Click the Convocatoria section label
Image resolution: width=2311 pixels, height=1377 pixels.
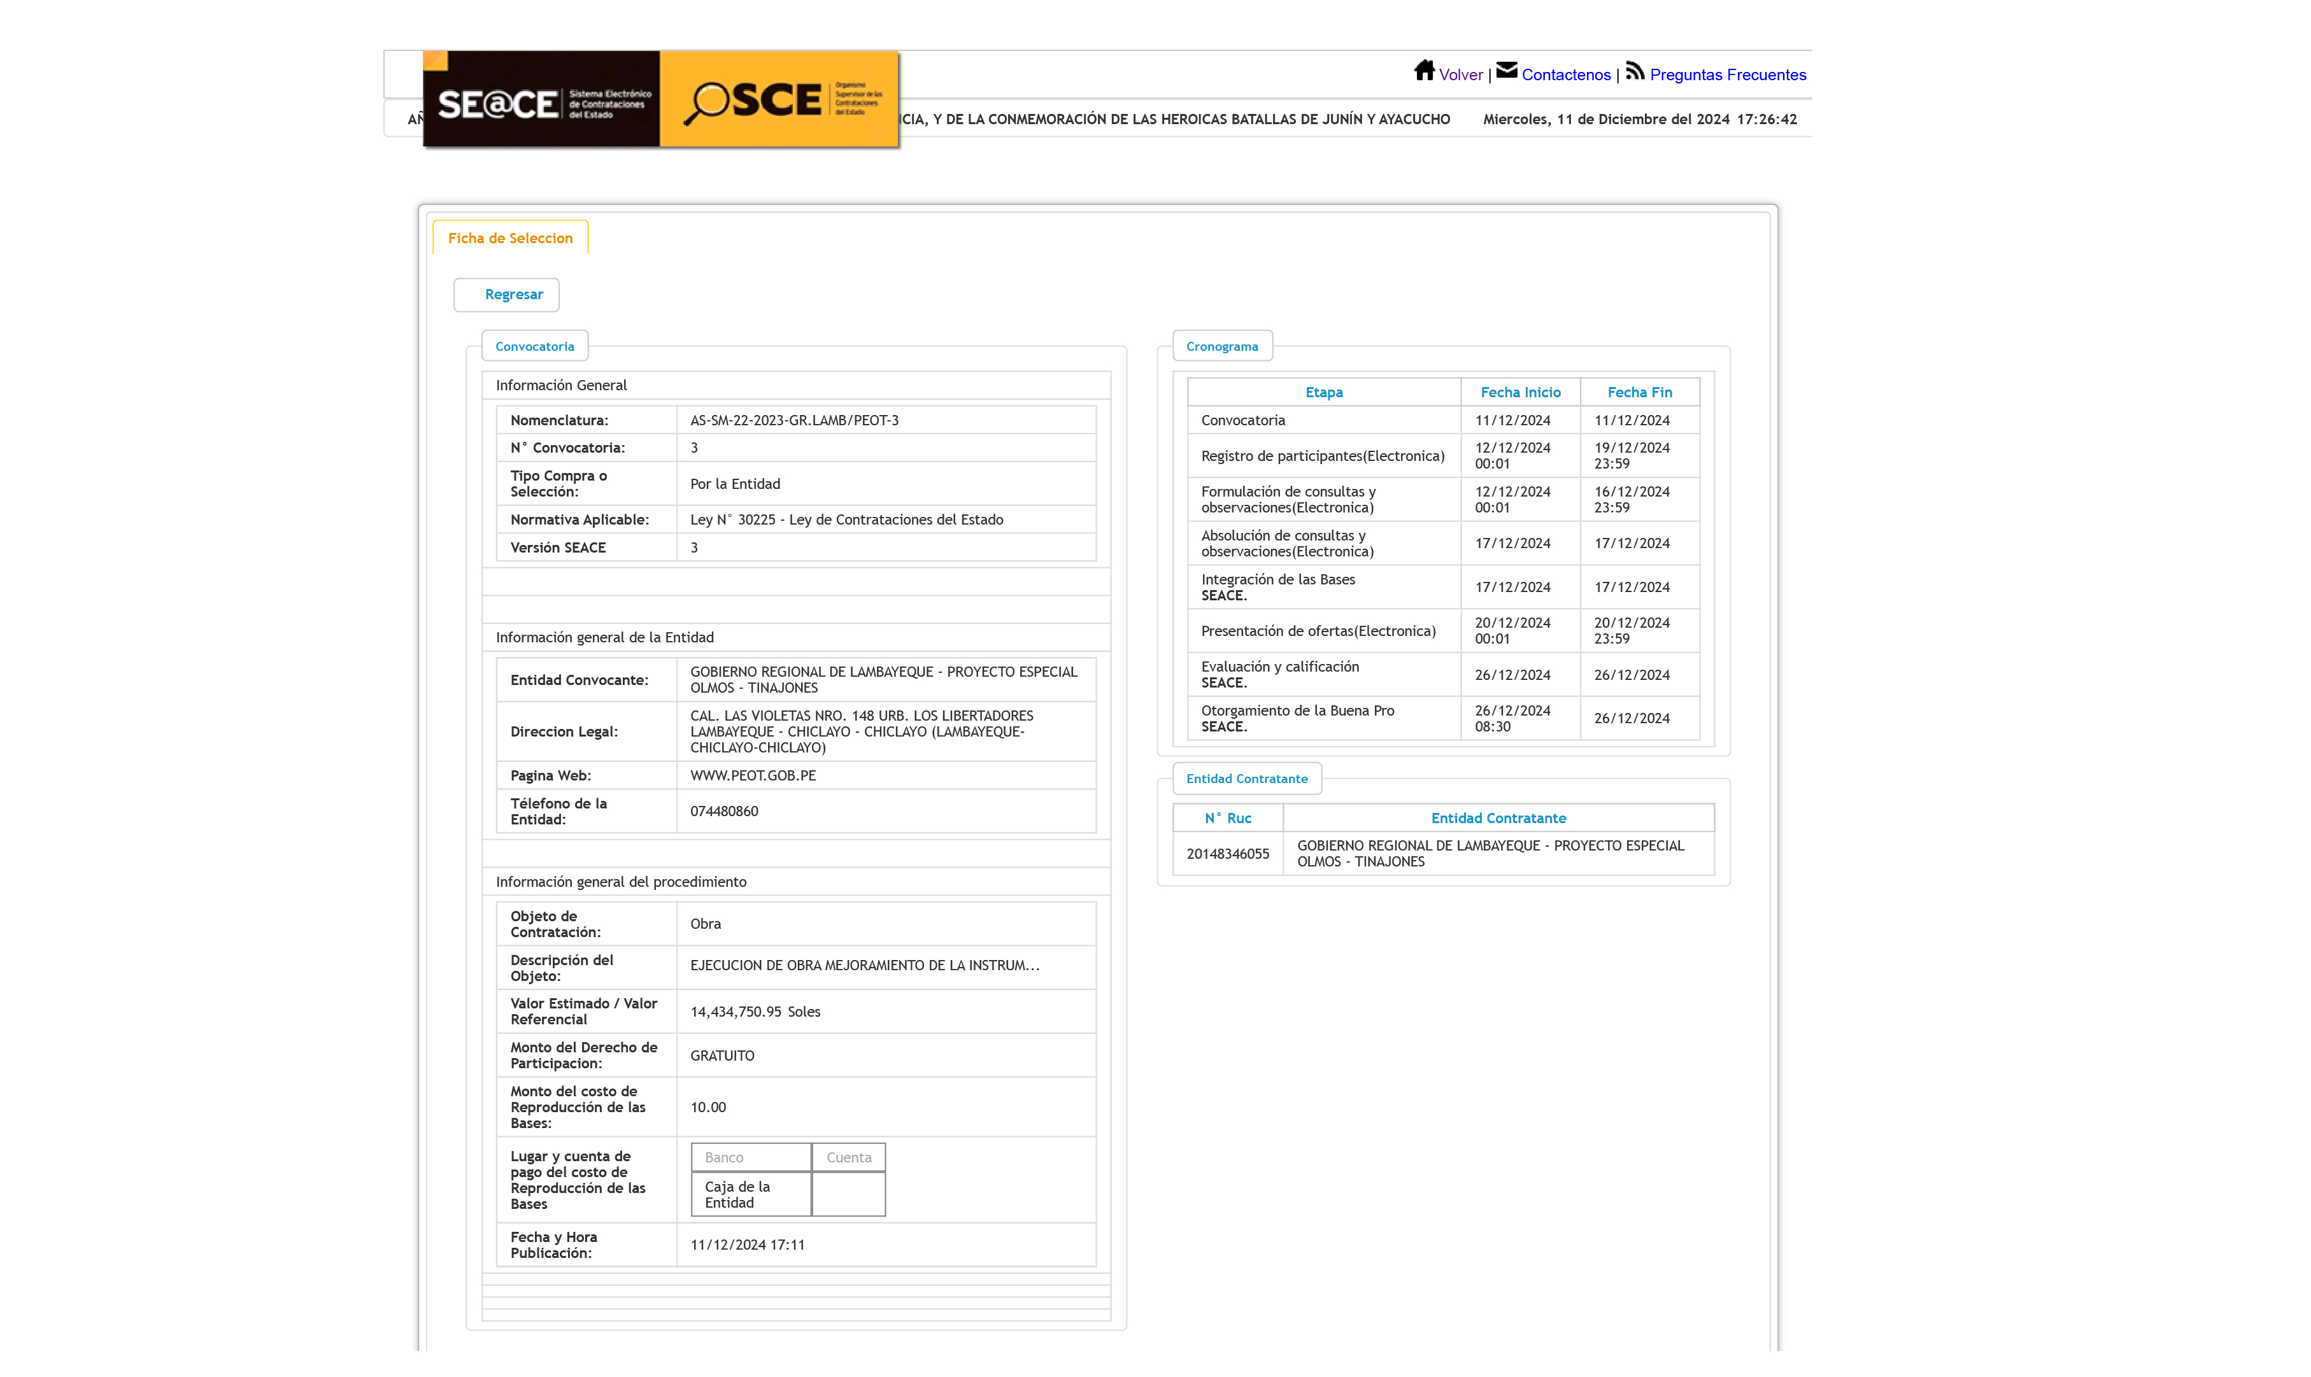(x=534, y=347)
